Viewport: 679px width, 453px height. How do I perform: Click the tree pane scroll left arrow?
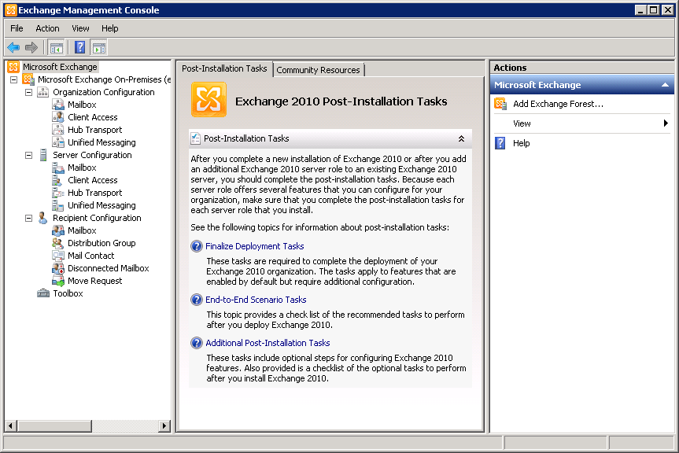click(11, 426)
